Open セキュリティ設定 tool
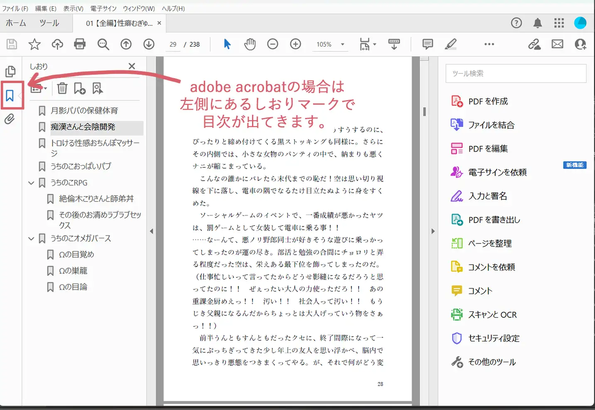The height and width of the screenshot is (410, 595). (485, 339)
